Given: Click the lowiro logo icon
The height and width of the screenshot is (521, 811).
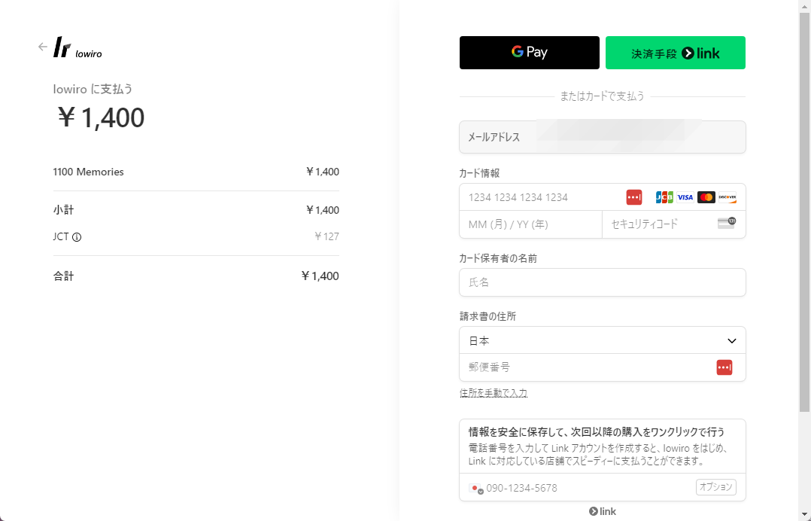Looking at the screenshot, I should coord(62,47).
